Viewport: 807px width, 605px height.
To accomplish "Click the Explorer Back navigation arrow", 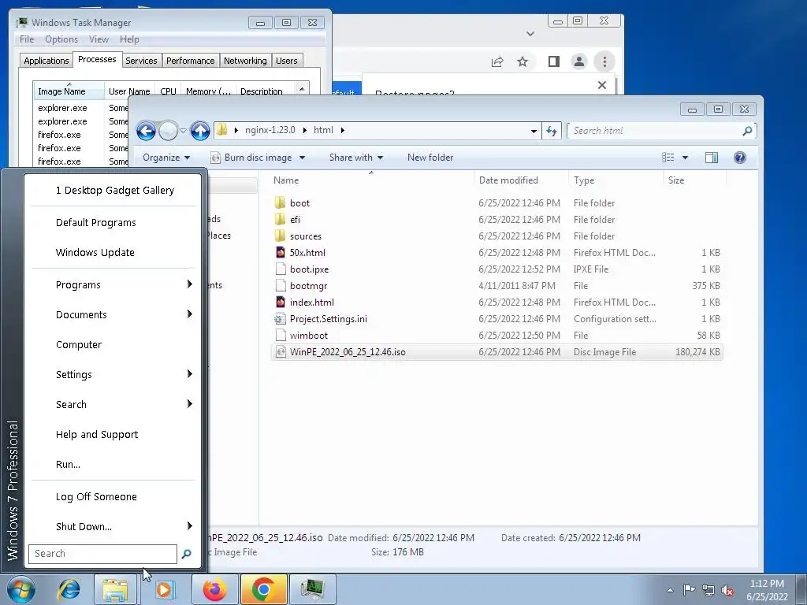I will pos(146,132).
